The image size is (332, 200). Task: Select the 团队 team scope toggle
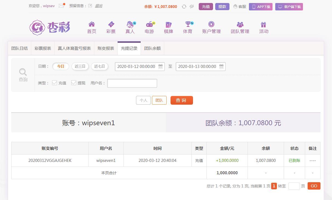tap(159, 100)
